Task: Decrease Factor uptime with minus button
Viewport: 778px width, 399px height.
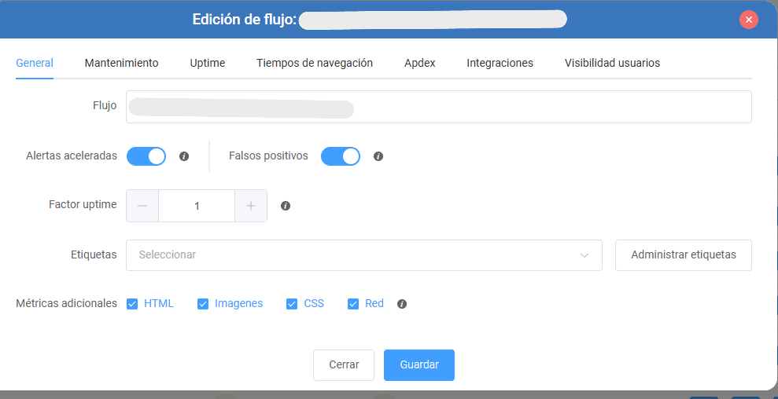Action: [x=142, y=206]
